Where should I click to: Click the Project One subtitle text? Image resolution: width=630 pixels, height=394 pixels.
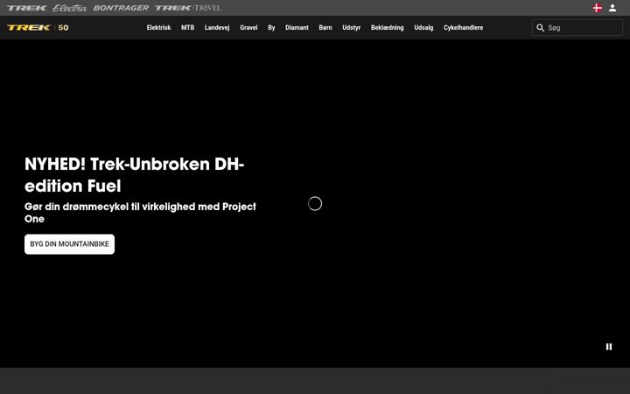click(x=140, y=213)
